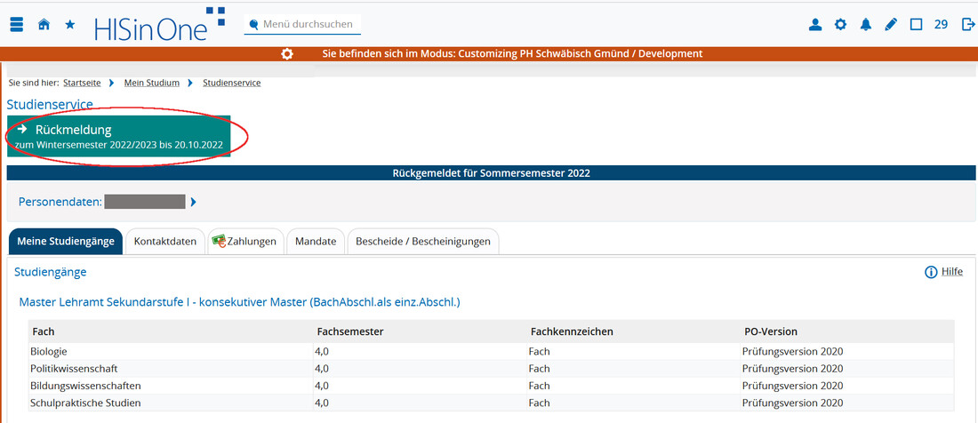978x423 pixels.
Task: Open settings gear in top bar
Action: 840,25
